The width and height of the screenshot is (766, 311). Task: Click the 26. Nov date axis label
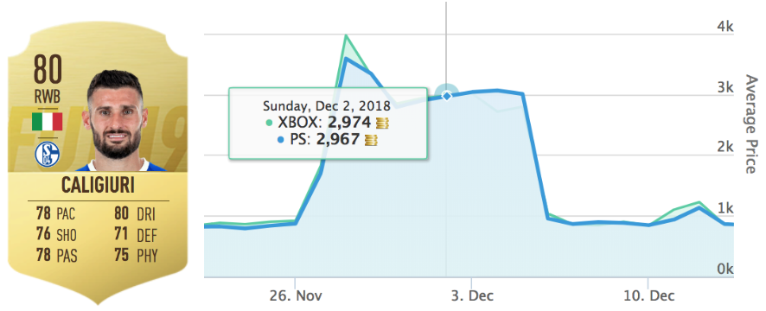point(295,295)
